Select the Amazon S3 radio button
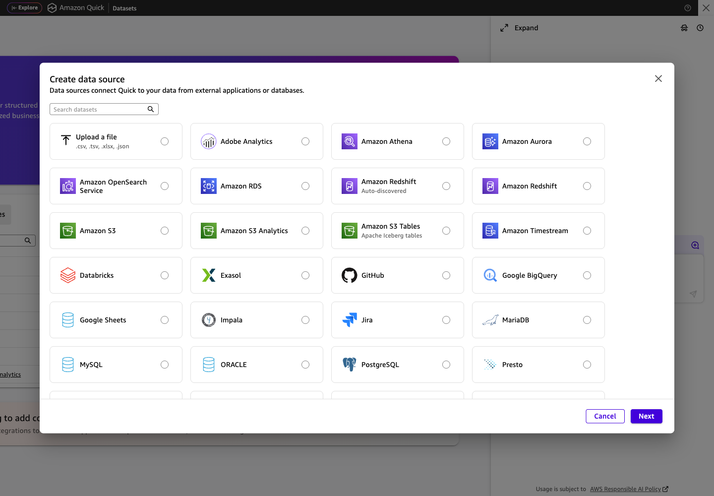 (x=165, y=231)
